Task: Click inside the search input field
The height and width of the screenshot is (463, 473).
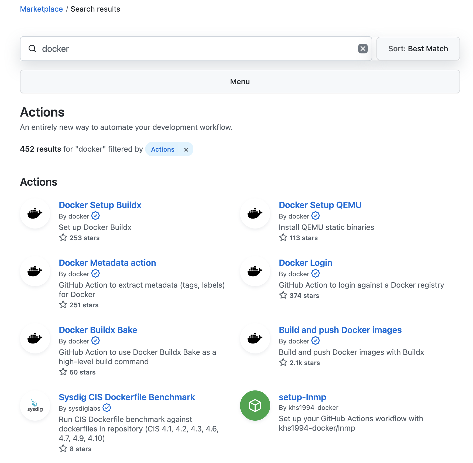Action: coord(162,49)
